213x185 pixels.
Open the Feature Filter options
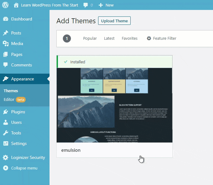click(162, 38)
